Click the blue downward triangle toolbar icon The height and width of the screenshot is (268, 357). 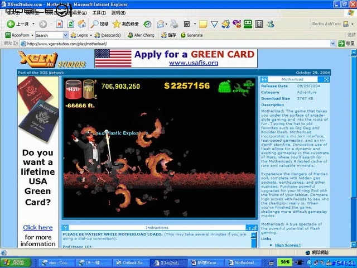(214, 24)
